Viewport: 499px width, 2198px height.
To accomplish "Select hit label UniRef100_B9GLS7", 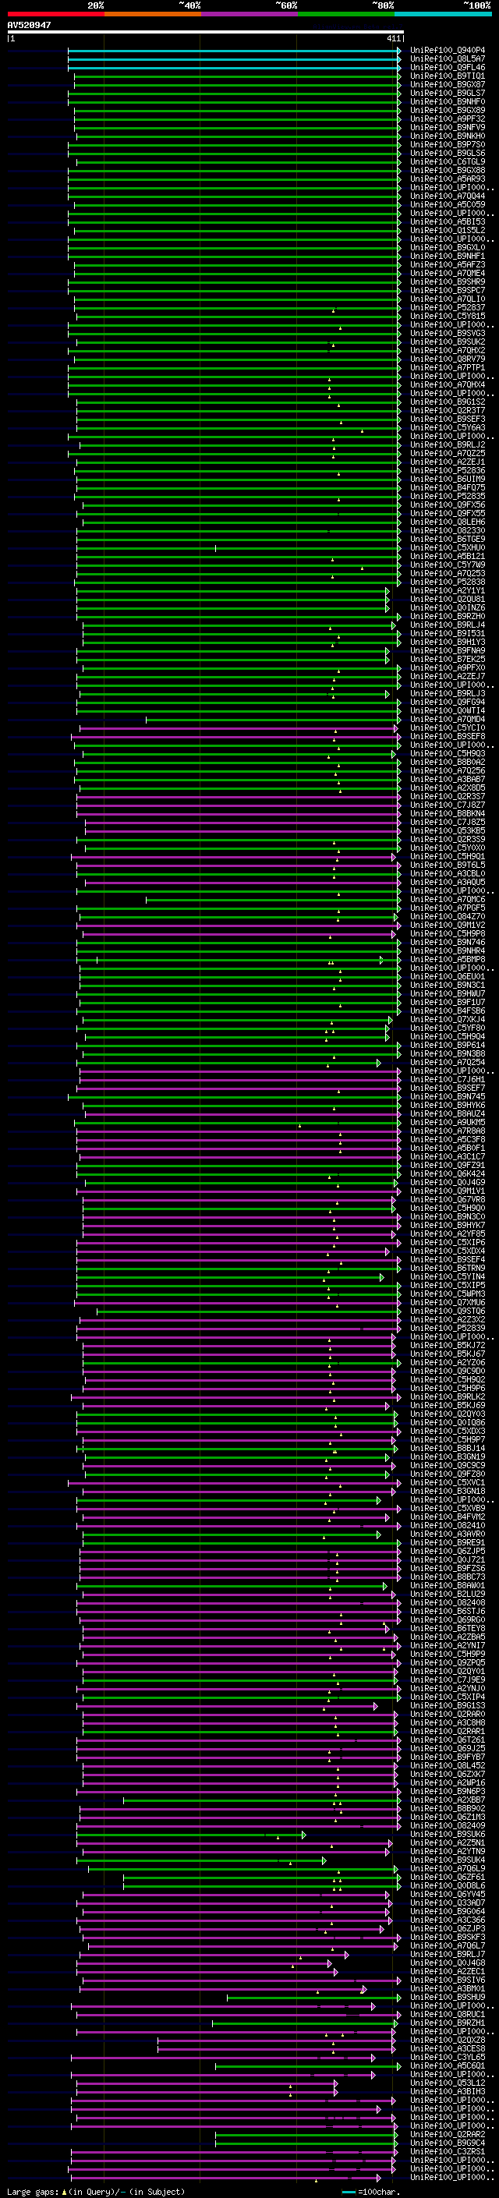I will point(448,93).
